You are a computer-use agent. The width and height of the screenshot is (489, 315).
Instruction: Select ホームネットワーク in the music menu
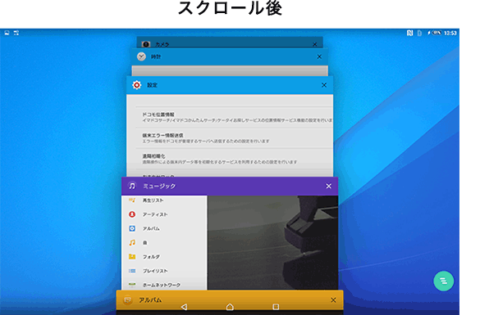pyautogui.click(x=164, y=285)
